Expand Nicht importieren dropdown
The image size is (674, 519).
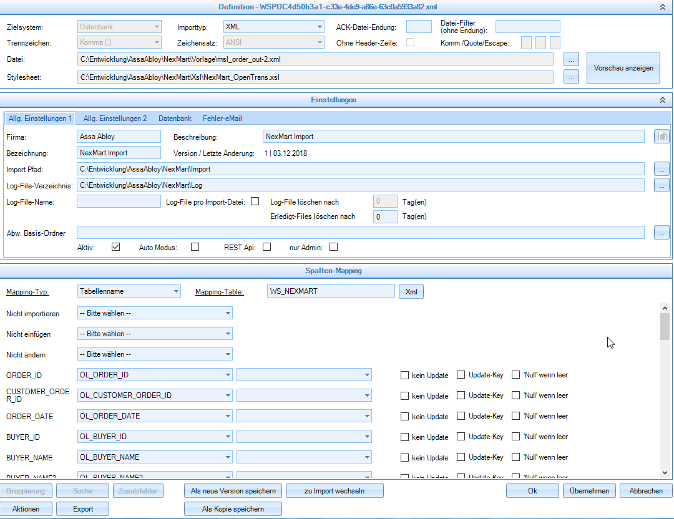228,313
